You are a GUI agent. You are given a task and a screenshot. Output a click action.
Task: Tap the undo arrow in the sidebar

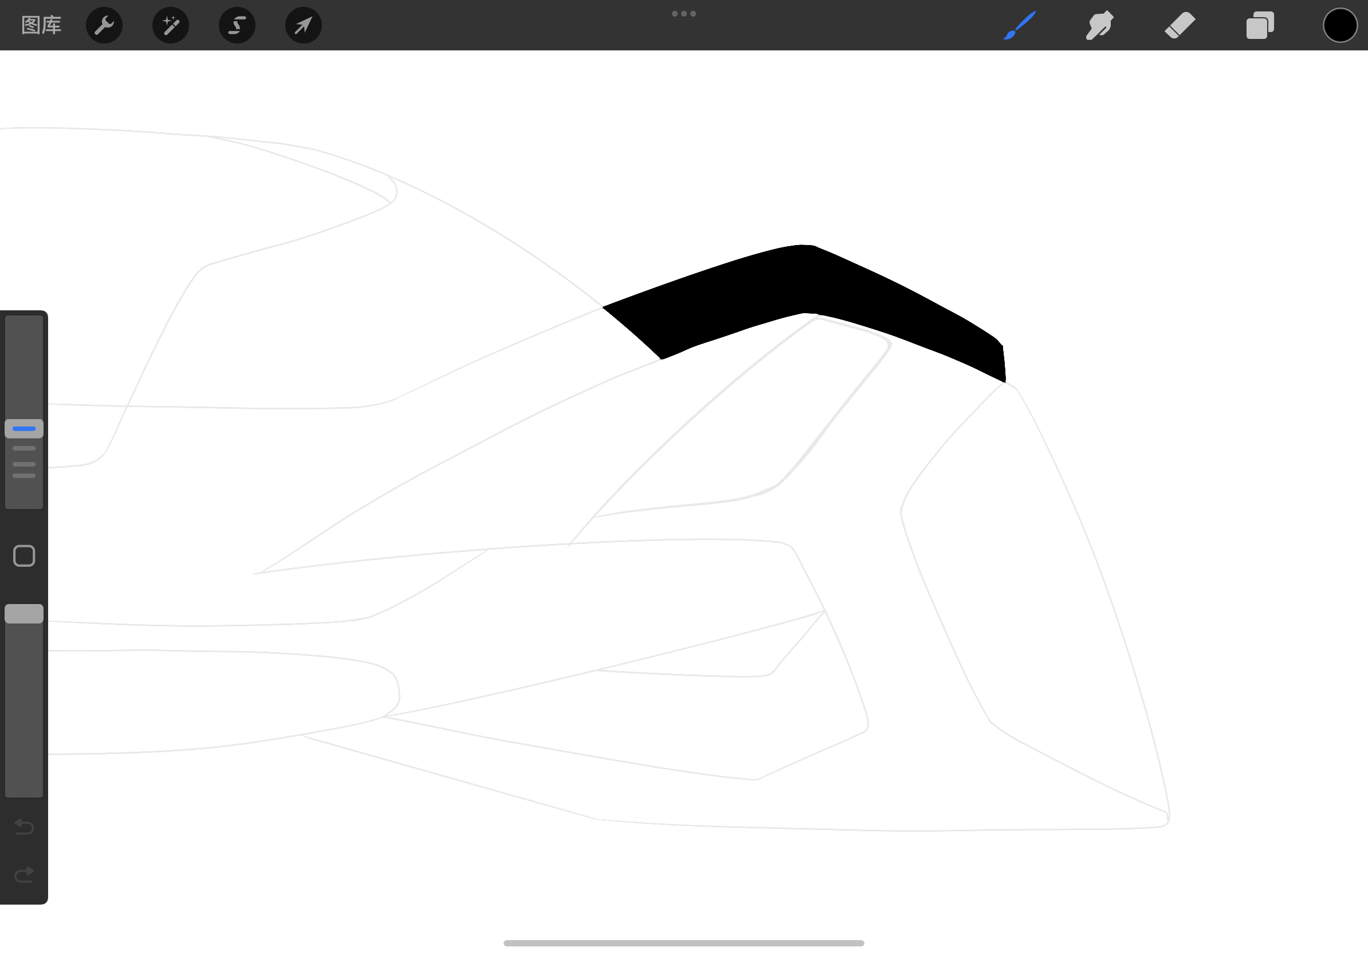coord(24,826)
